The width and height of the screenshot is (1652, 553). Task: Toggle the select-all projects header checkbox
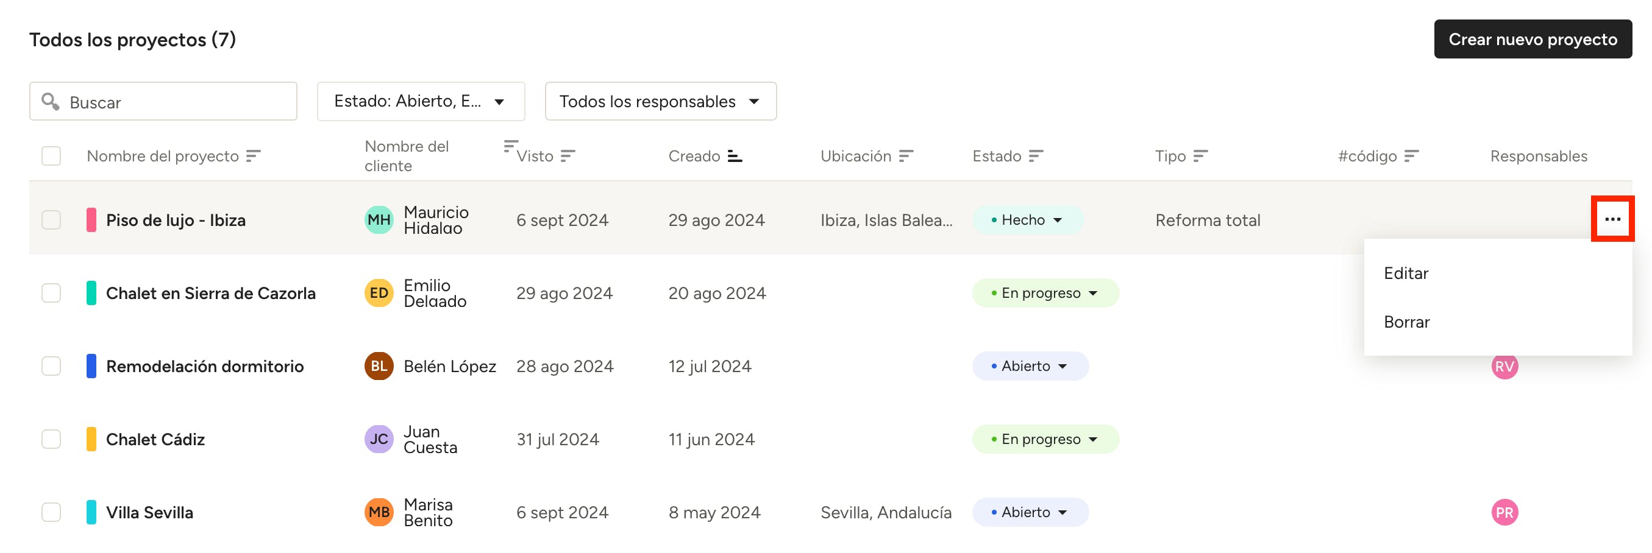tap(51, 156)
